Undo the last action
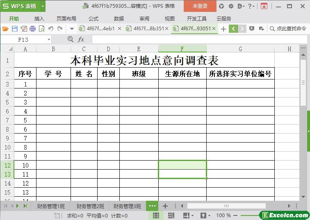 tap(51, 29)
